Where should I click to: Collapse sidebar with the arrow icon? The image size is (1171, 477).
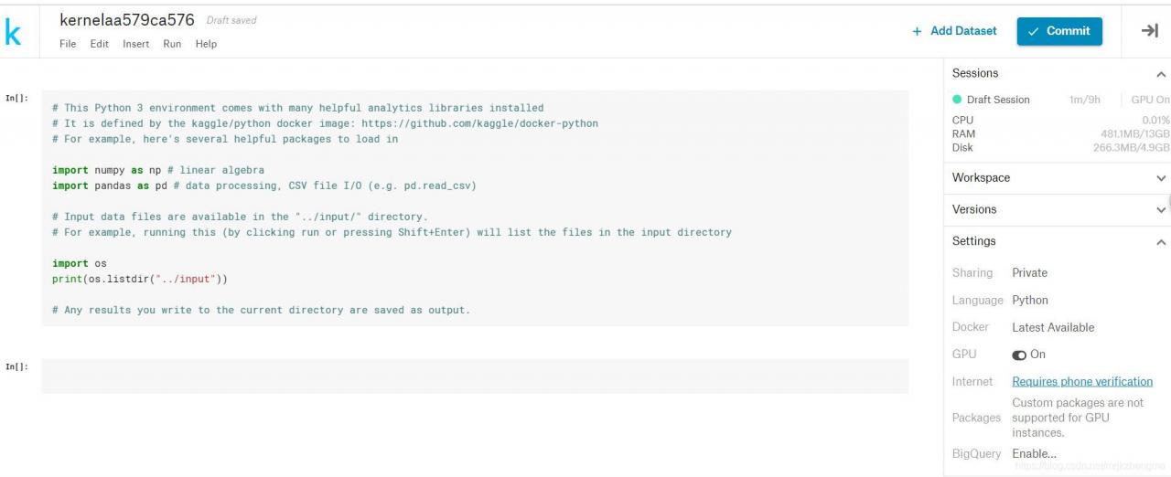click(x=1149, y=31)
